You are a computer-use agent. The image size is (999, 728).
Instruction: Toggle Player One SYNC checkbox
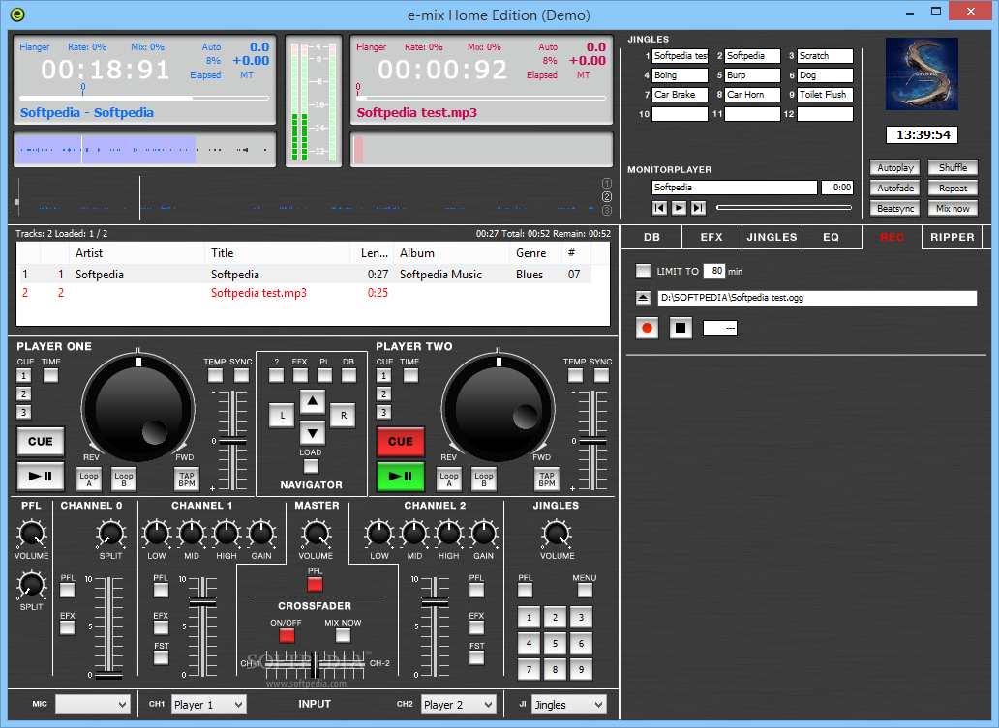(x=241, y=375)
